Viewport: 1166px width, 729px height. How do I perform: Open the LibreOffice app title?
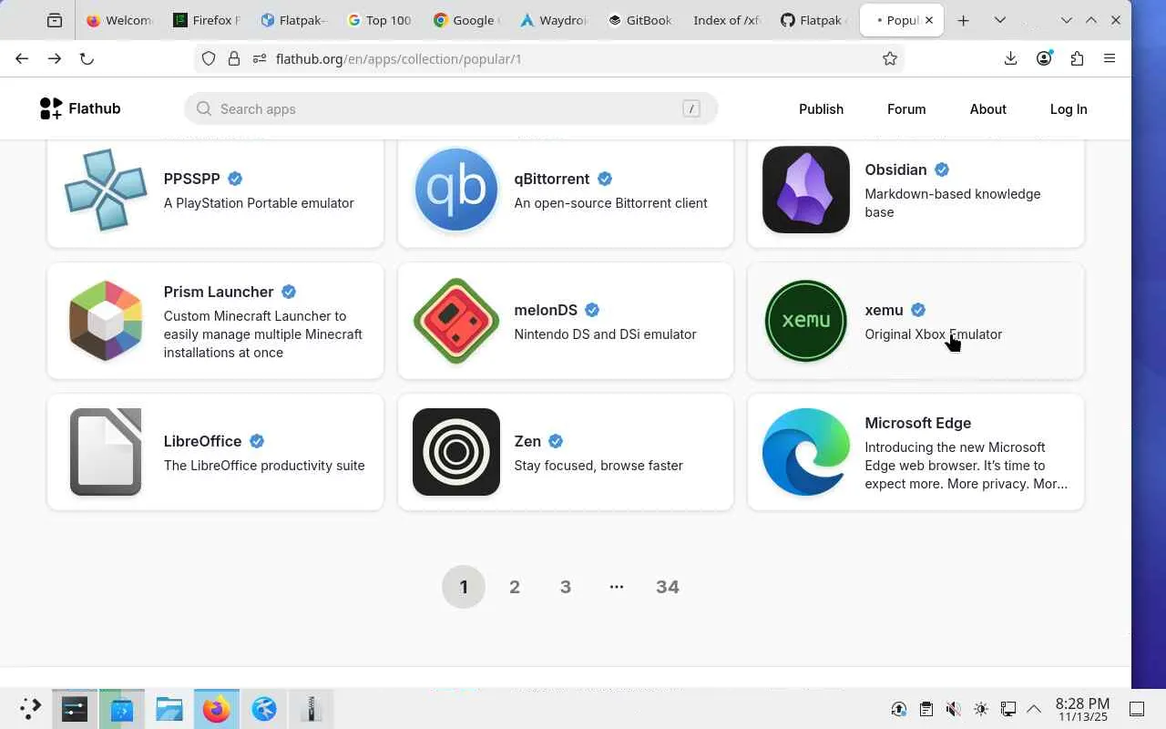coord(202,441)
